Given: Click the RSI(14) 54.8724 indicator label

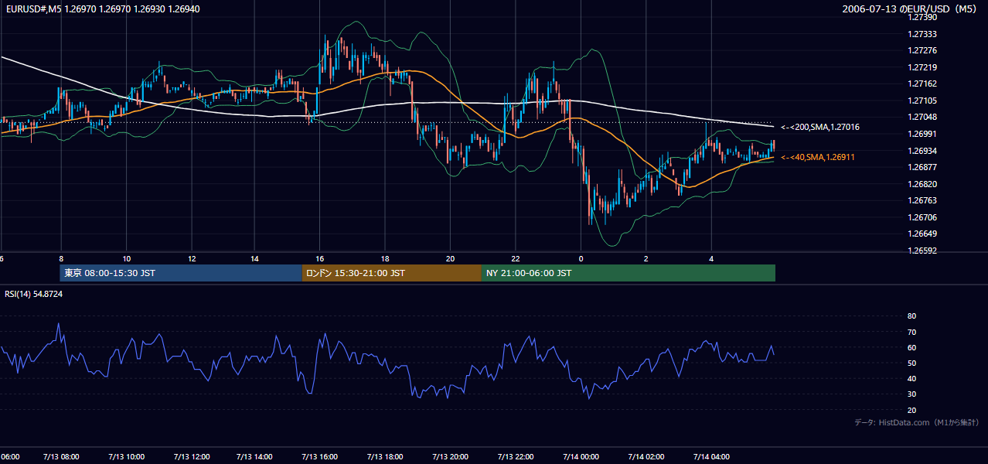Looking at the screenshot, I should (33, 294).
